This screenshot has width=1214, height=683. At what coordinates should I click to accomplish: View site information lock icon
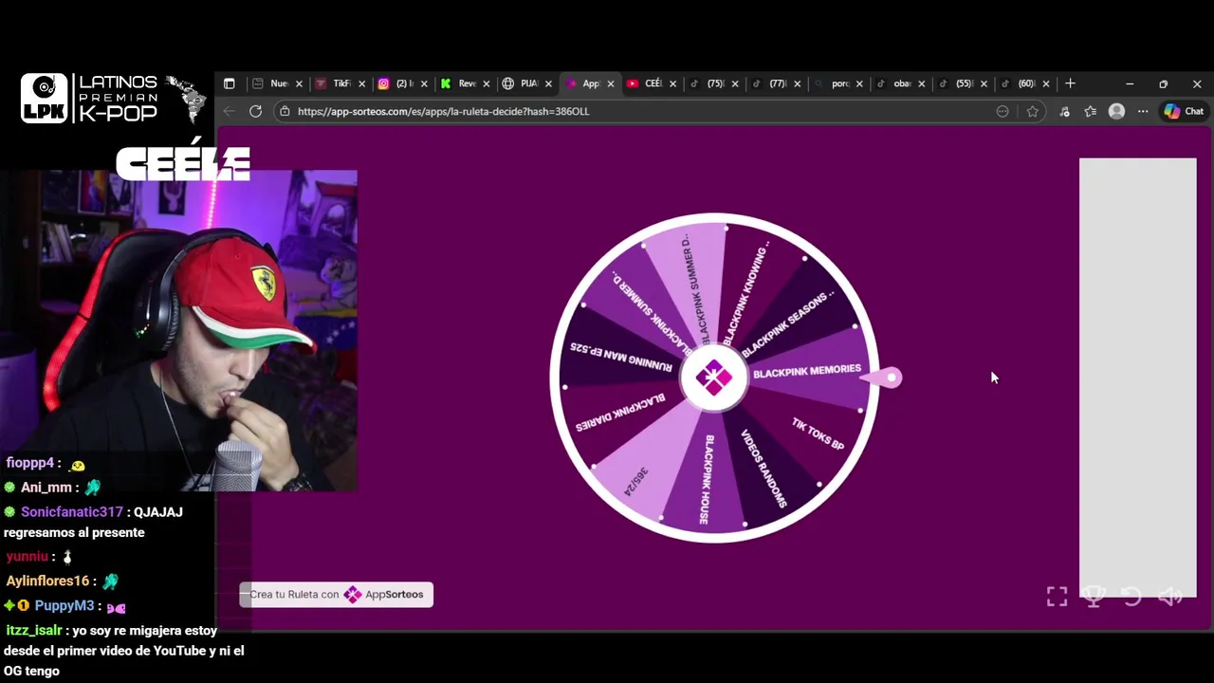[285, 111]
